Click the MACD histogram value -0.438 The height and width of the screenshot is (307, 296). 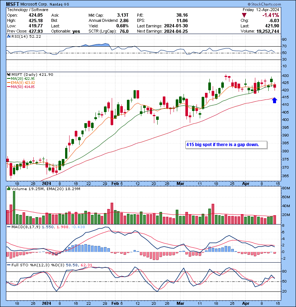click(x=78, y=227)
